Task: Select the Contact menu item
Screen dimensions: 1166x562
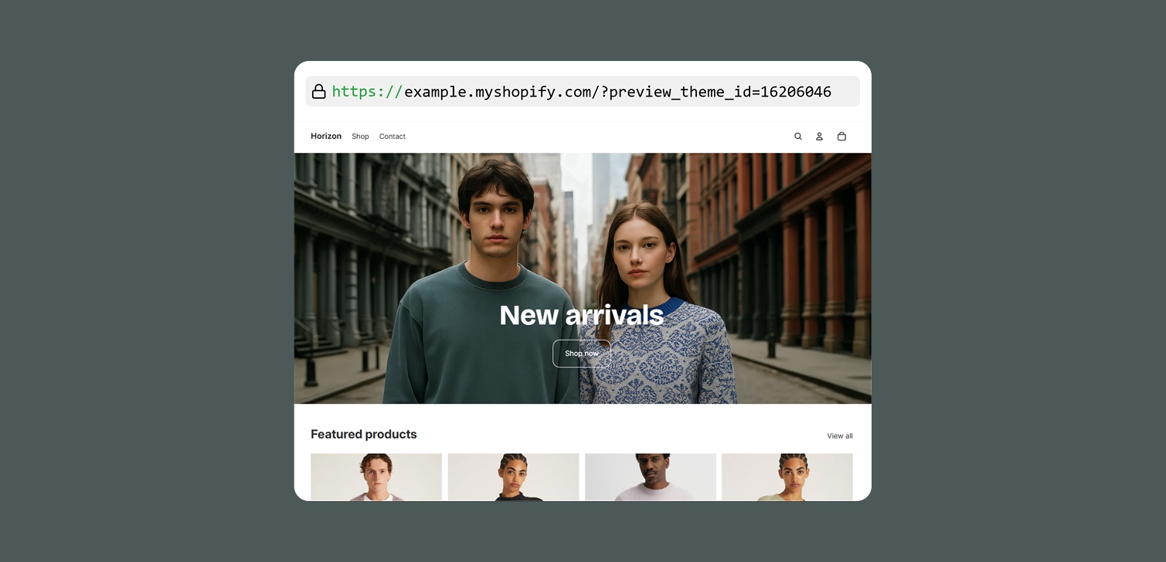Action: [x=392, y=137]
